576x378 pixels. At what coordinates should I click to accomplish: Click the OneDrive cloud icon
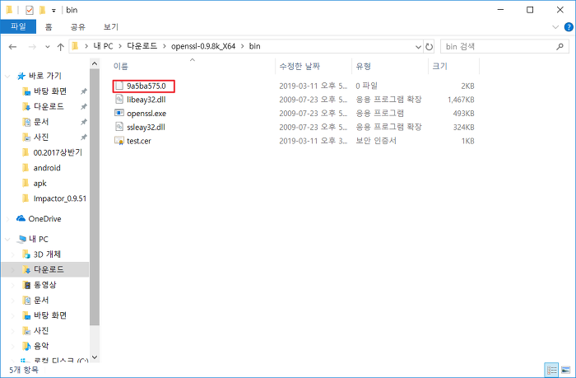[21, 218]
